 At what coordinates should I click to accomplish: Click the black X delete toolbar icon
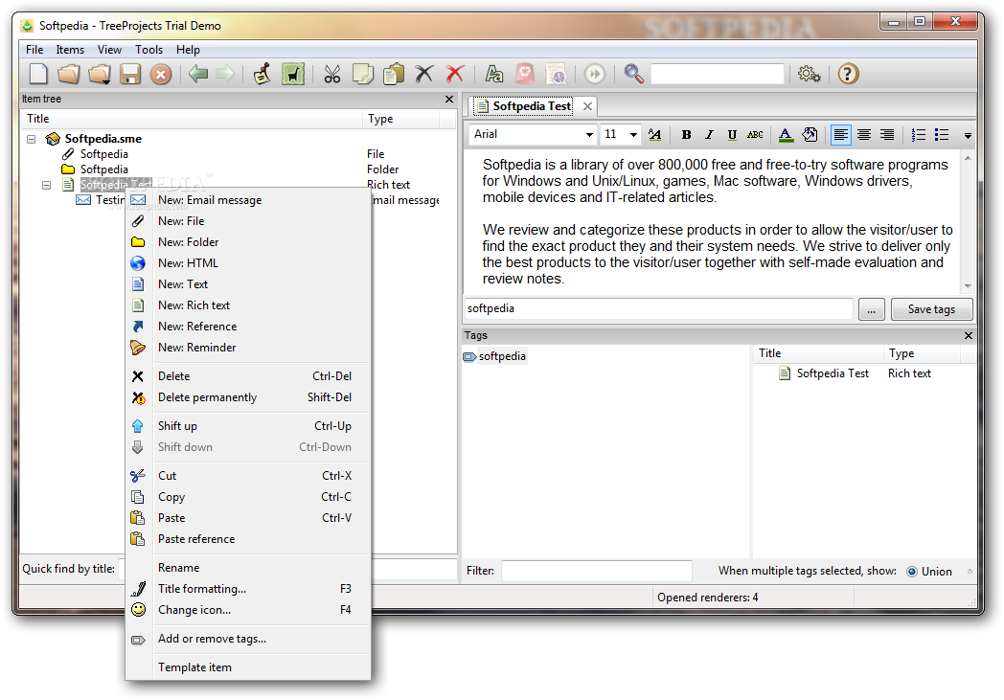[423, 75]
